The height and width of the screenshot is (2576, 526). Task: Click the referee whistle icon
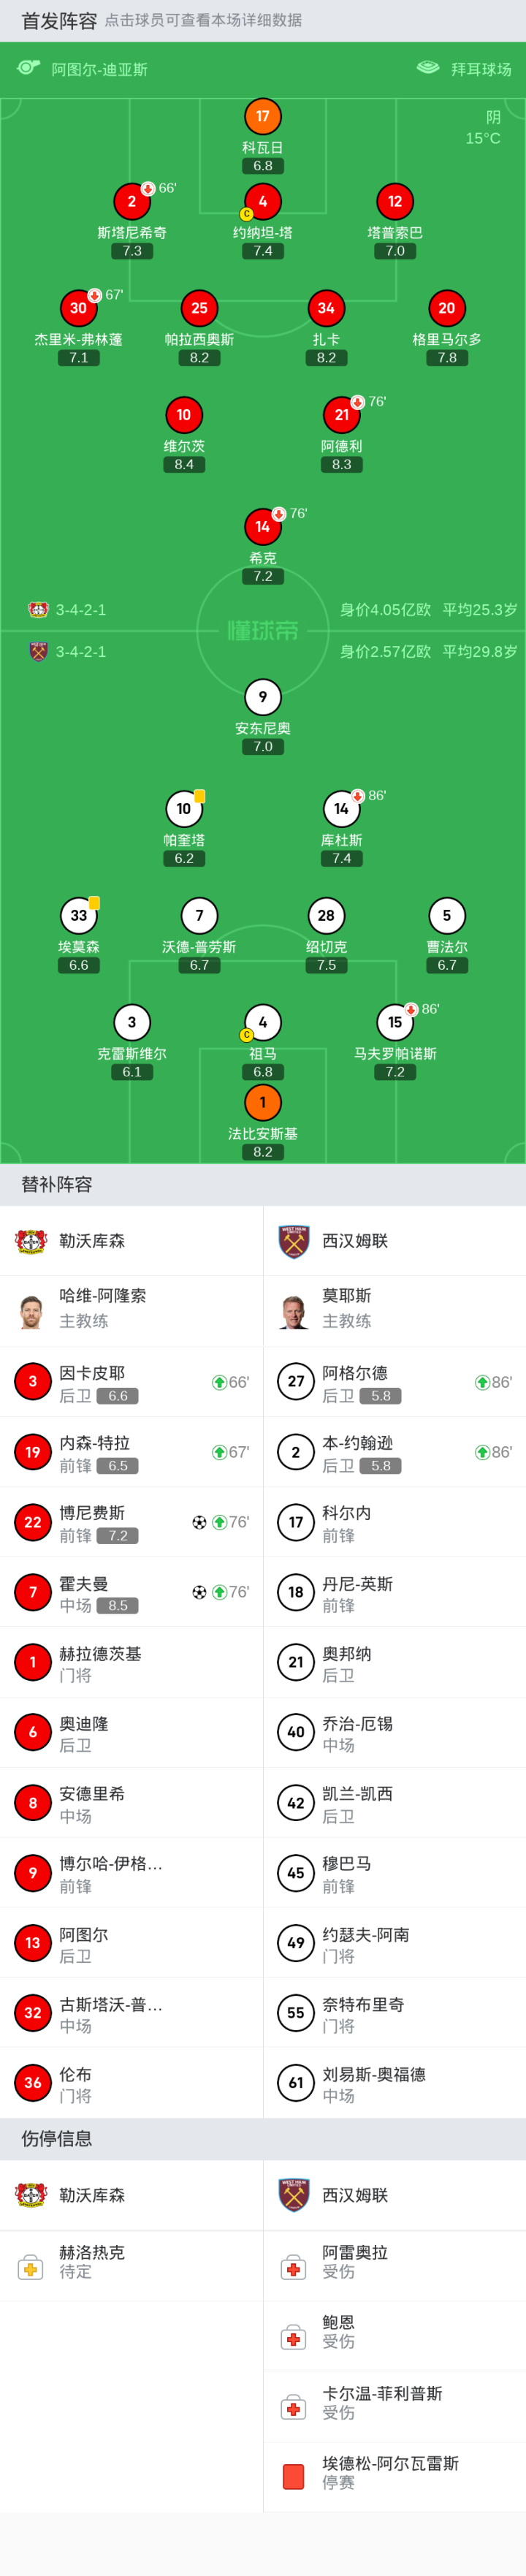coord(28,68)
